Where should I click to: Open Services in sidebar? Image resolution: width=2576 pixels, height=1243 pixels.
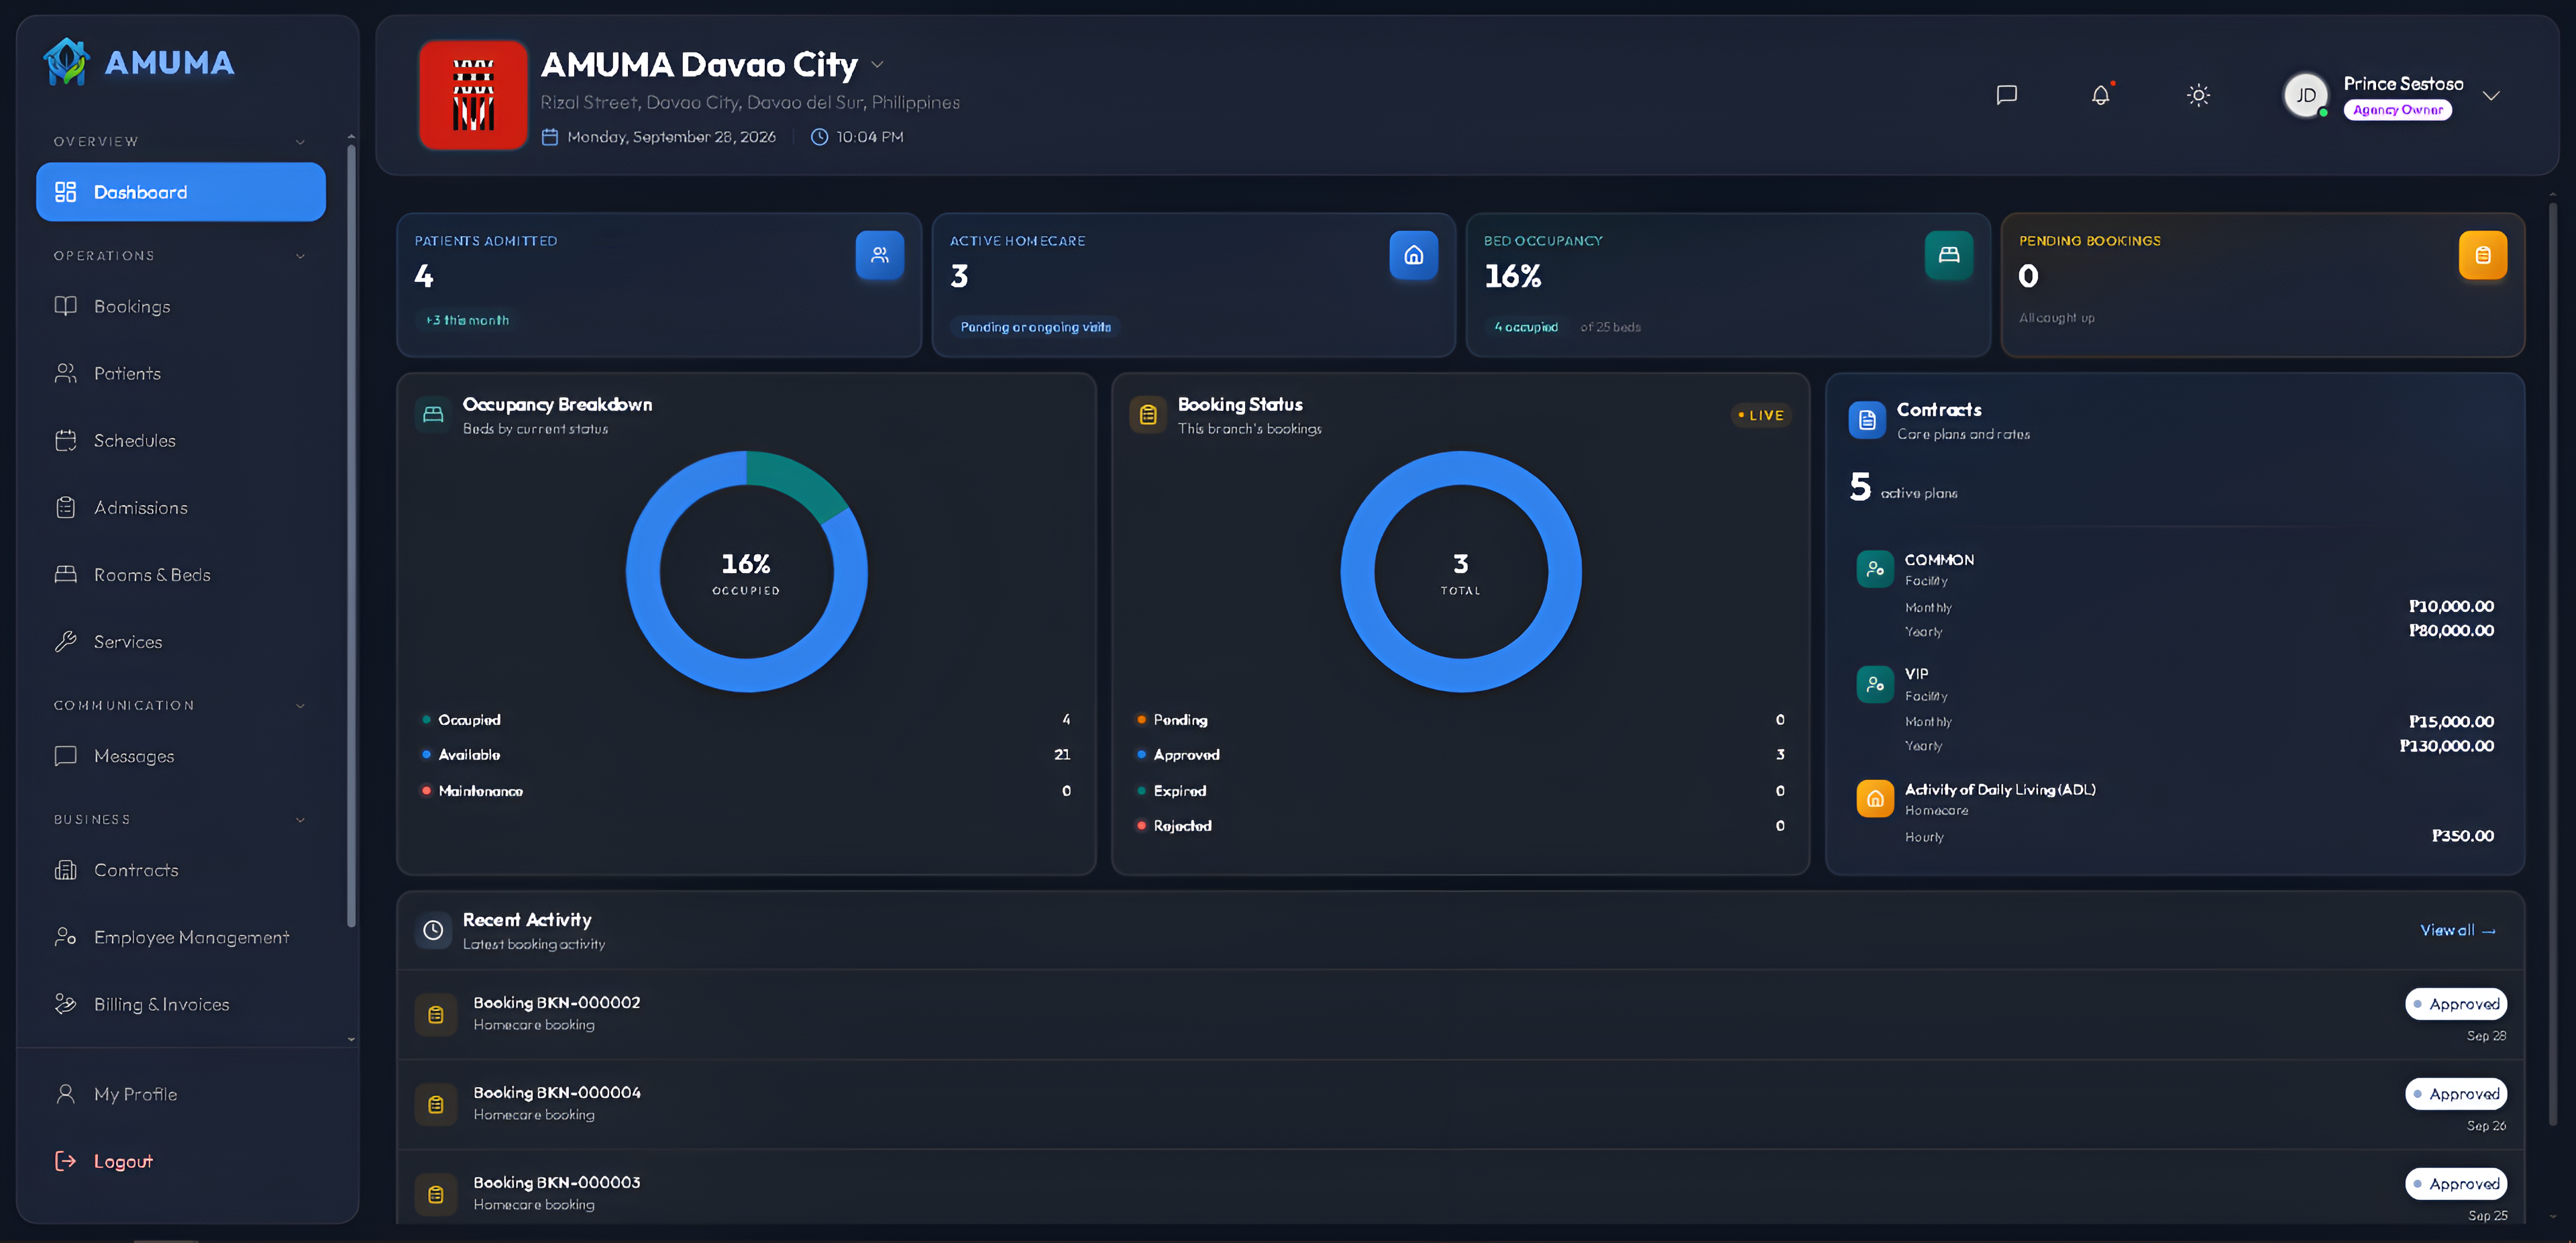[181, 642]
